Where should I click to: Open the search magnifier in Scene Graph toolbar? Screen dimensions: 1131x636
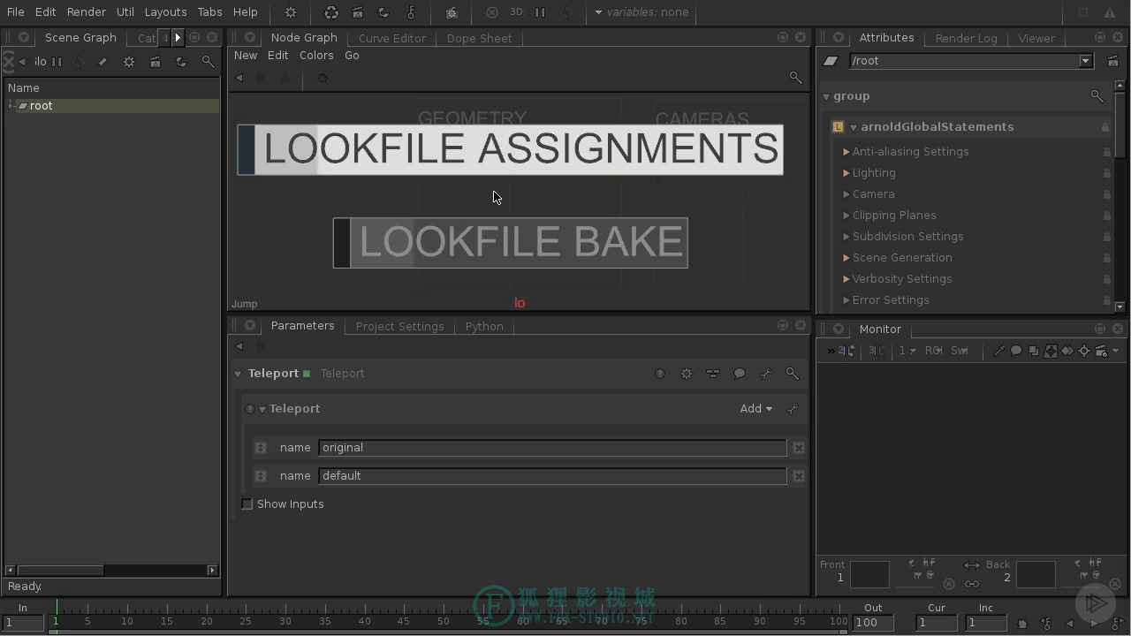208,62
